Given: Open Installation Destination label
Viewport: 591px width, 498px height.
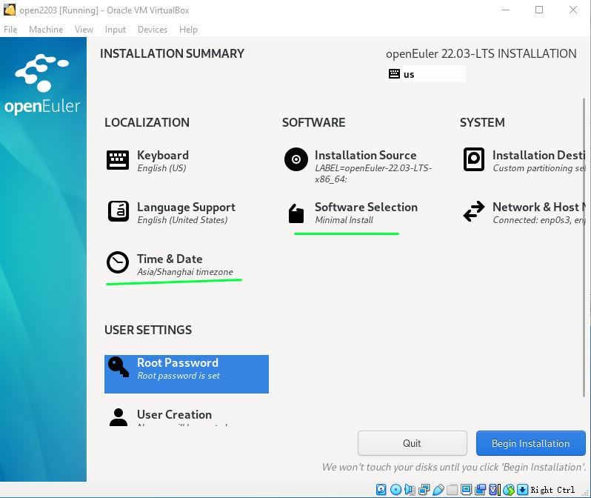Looking at the screenshot, I should pos(539,155).
